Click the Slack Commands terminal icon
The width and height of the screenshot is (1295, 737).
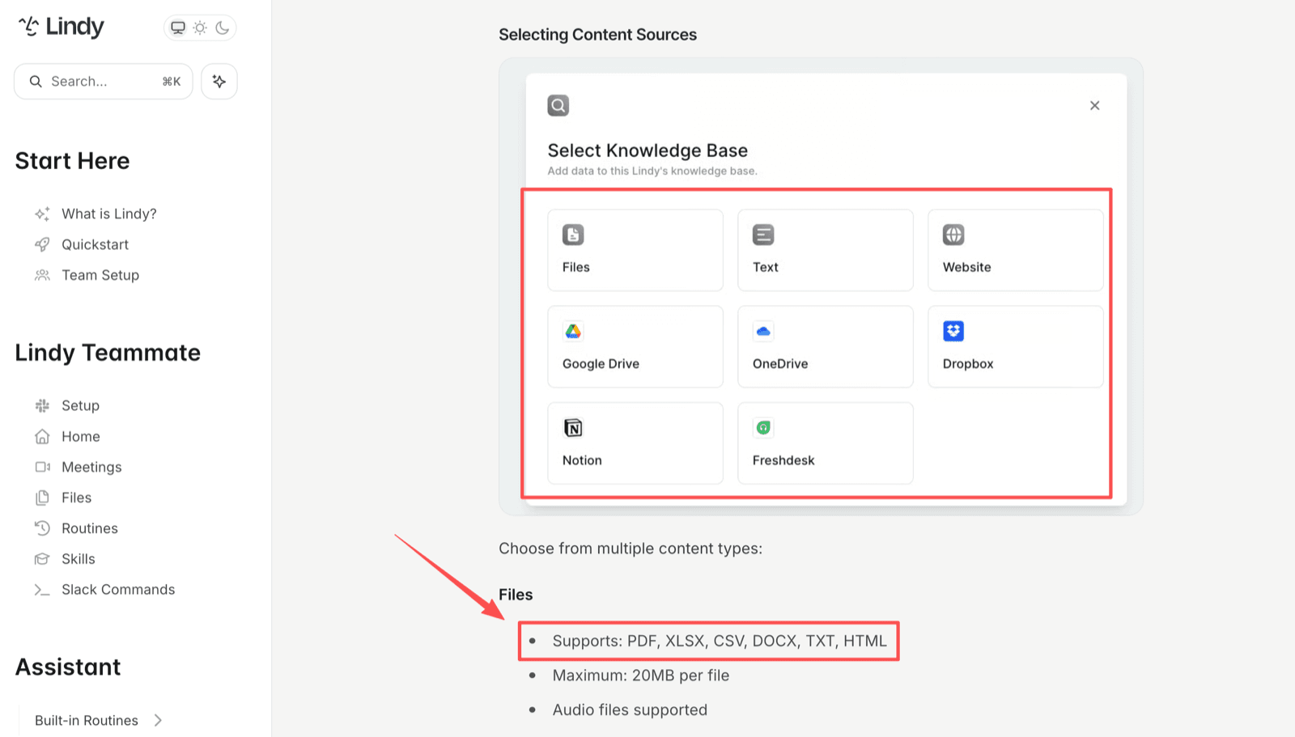42,590
